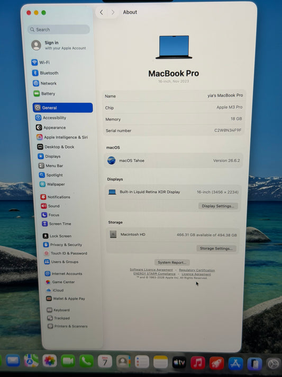Open Contacts from the Dock
The image size is (282, 377).
pyautogui.click(x=123, y=362)
